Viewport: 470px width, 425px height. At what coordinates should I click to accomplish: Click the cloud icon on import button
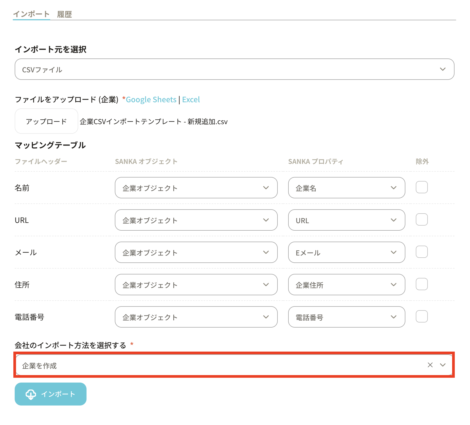click(x=31, y=394)
